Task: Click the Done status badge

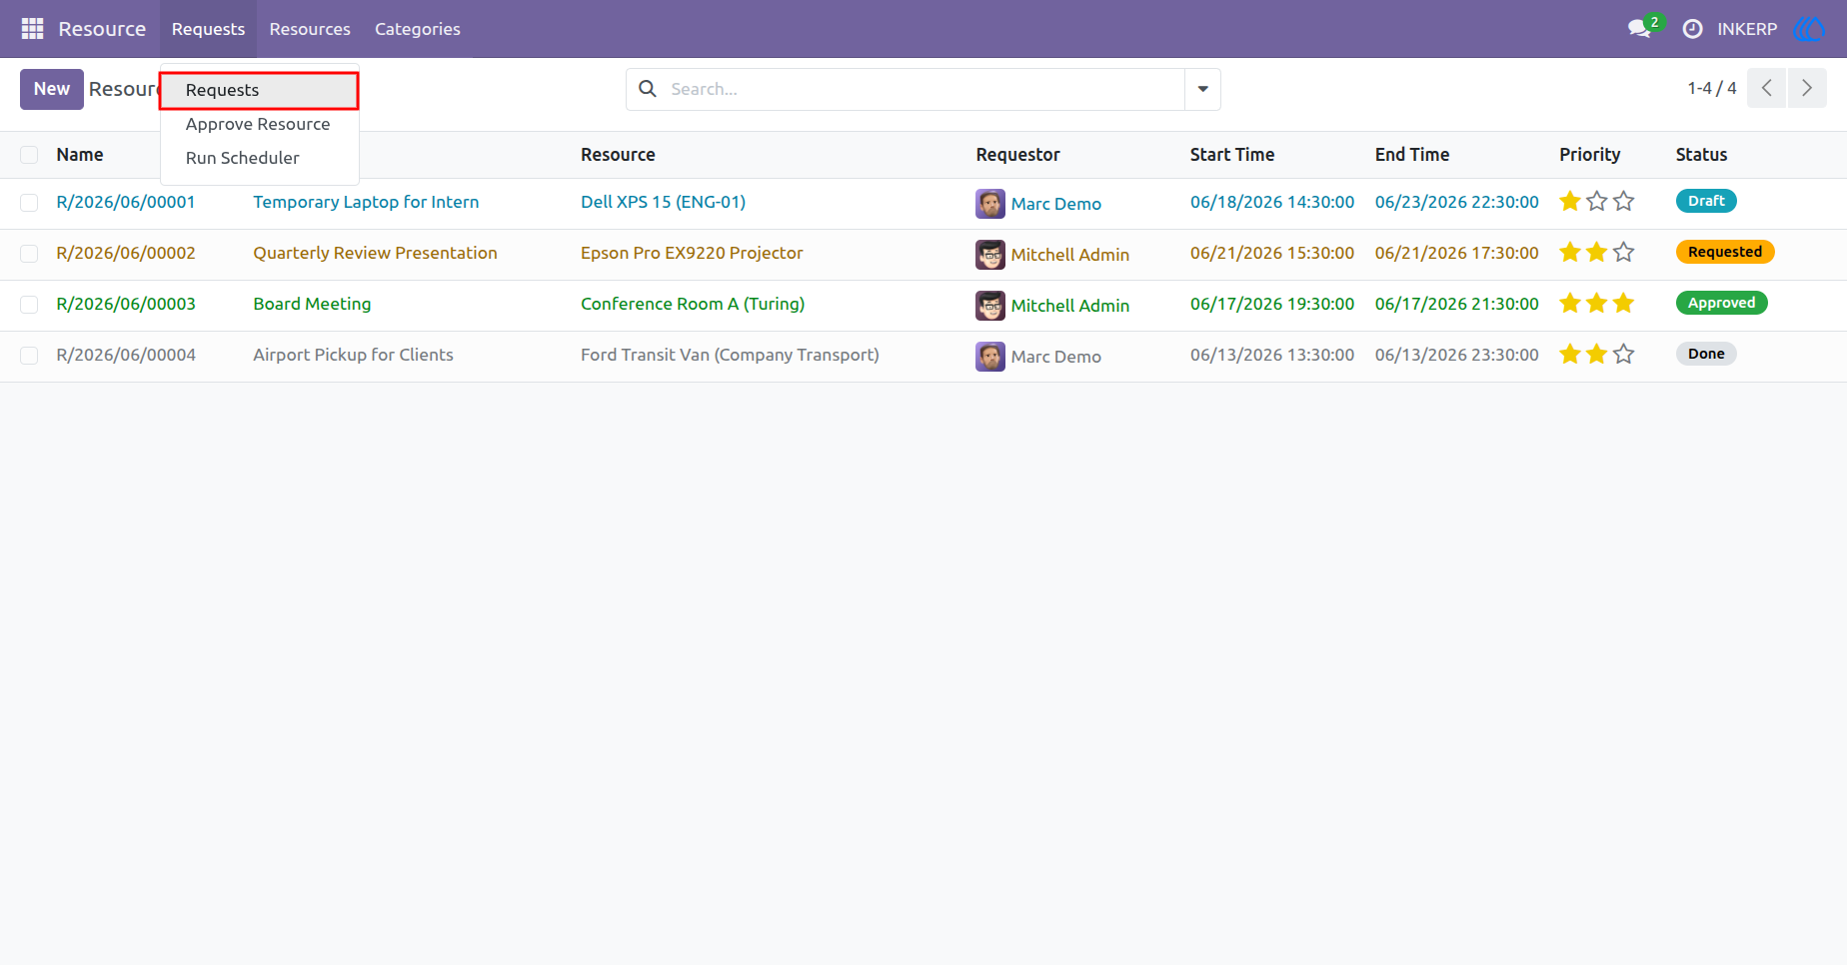Action: (1706, 354)
